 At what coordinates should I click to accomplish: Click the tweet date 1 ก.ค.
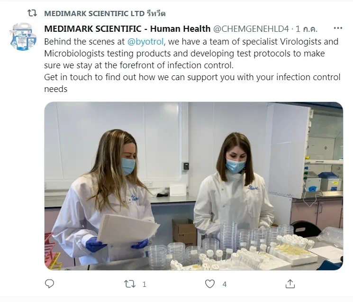[306, 28]
